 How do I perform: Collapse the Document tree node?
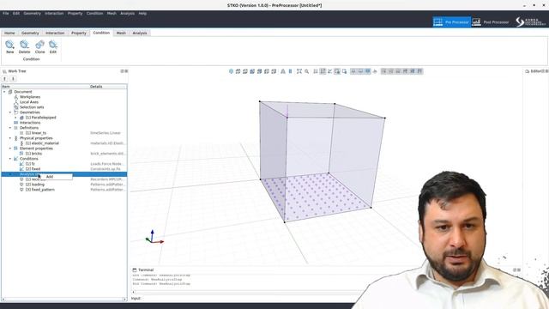point(4,92)
